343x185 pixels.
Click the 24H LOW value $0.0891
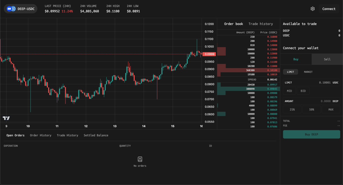(133, 11)
